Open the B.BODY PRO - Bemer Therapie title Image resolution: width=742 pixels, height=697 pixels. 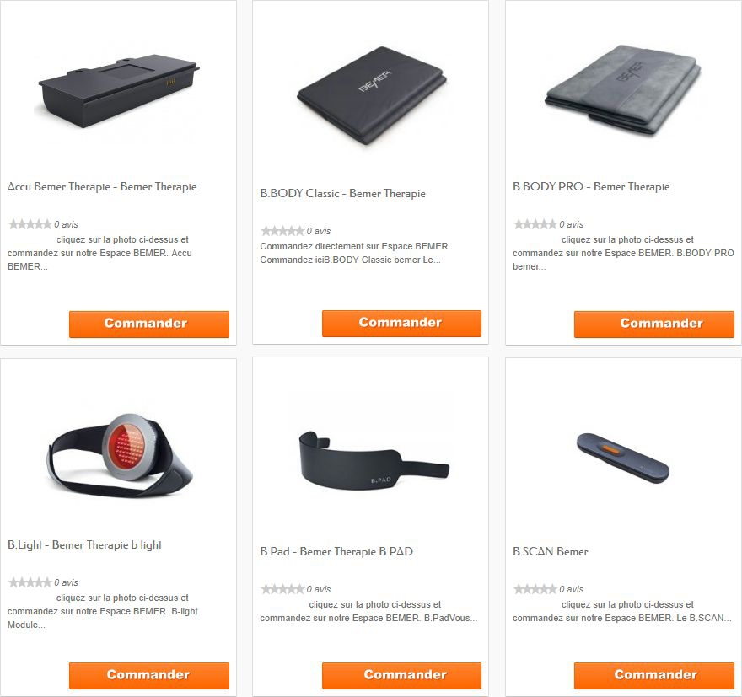pyautogui.click(x=591, y=187)
